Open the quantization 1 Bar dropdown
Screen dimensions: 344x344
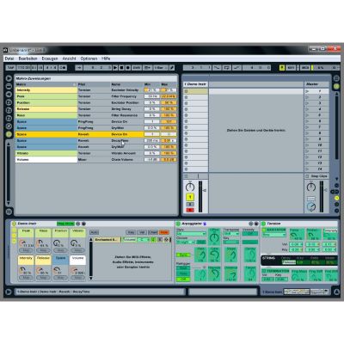(160, 68)
